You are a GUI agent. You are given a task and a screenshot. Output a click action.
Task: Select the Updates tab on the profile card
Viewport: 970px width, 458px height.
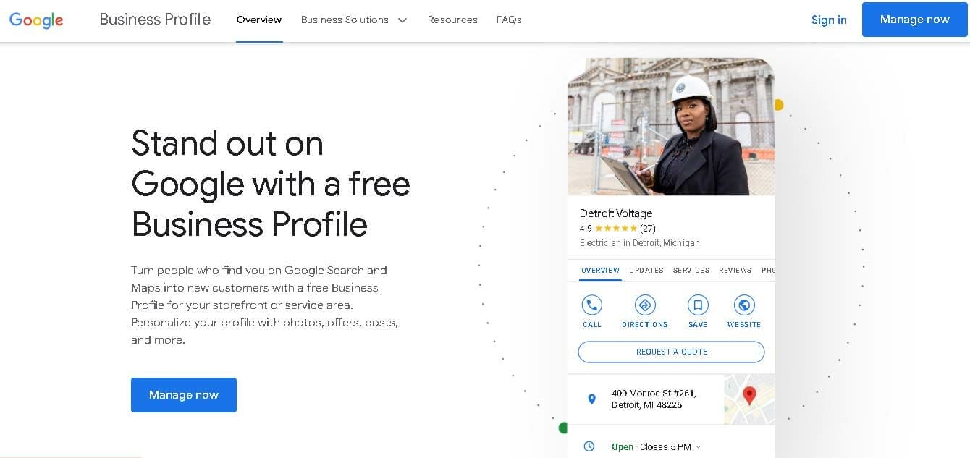click(645, 270)
